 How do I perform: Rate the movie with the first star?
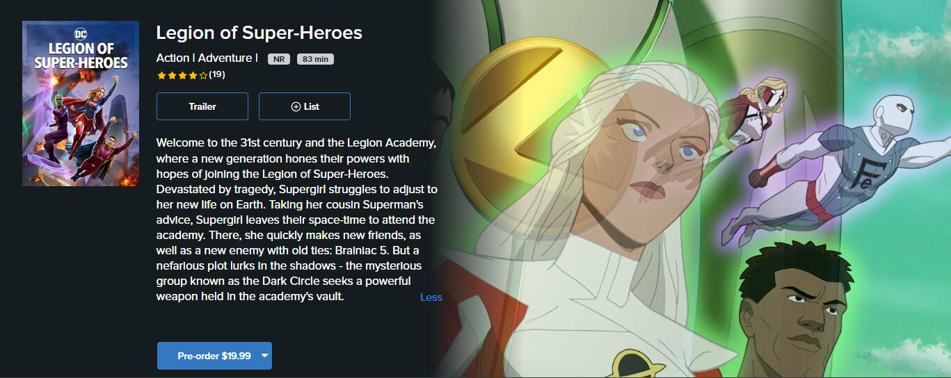(161, 75)
